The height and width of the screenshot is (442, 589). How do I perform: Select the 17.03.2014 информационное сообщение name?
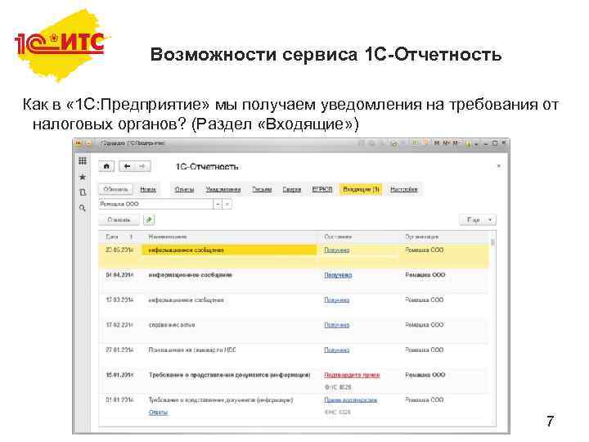coord(187,300)
